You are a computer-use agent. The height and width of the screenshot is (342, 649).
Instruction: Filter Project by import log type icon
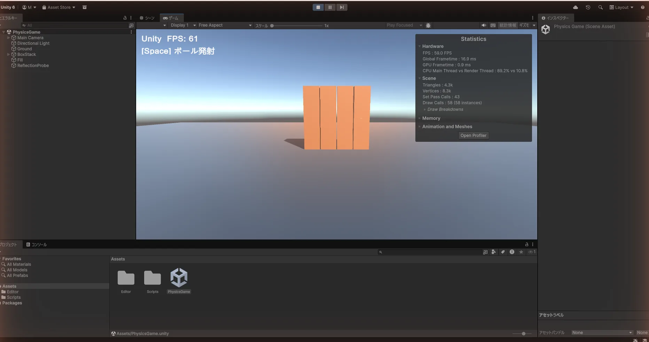[x=512, y=252]
